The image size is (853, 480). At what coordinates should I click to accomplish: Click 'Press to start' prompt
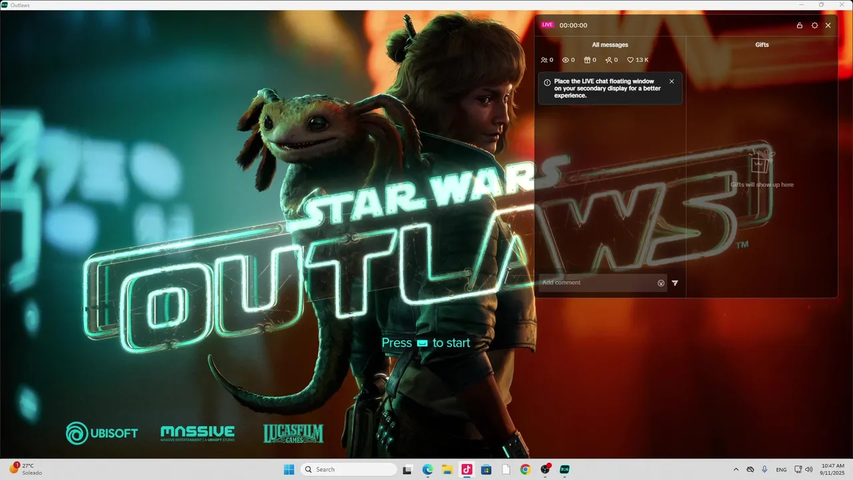tap(426, 343)
